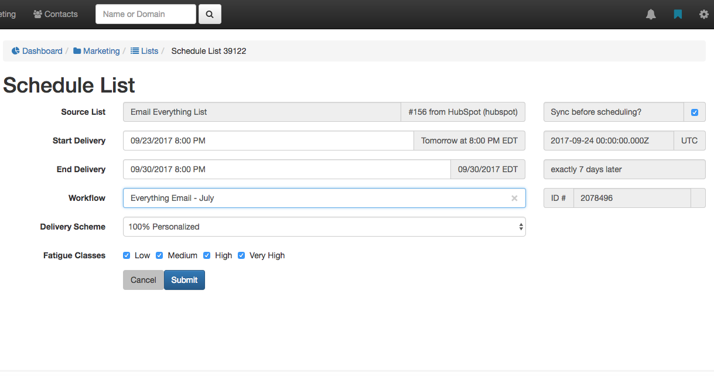Uncheck the Low fatigue class

(127, 255)
